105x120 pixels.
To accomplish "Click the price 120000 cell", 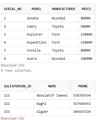I will [x=86, y=35].
